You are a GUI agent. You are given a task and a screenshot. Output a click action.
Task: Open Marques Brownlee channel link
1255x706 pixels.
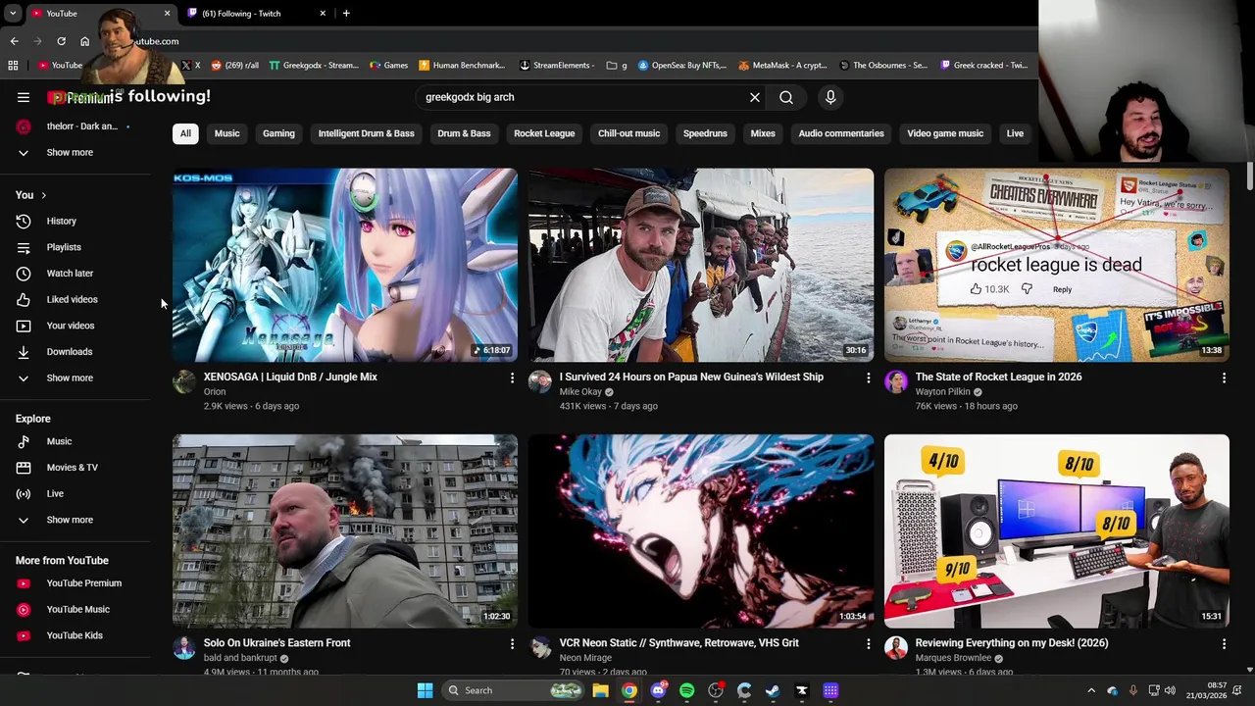coord(953,658)
